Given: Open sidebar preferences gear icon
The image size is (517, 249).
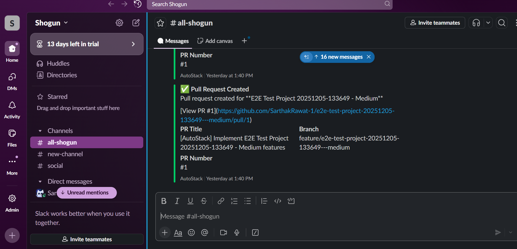Looking at the screenshot, I should pyautogui.click(x=119, y=23).
